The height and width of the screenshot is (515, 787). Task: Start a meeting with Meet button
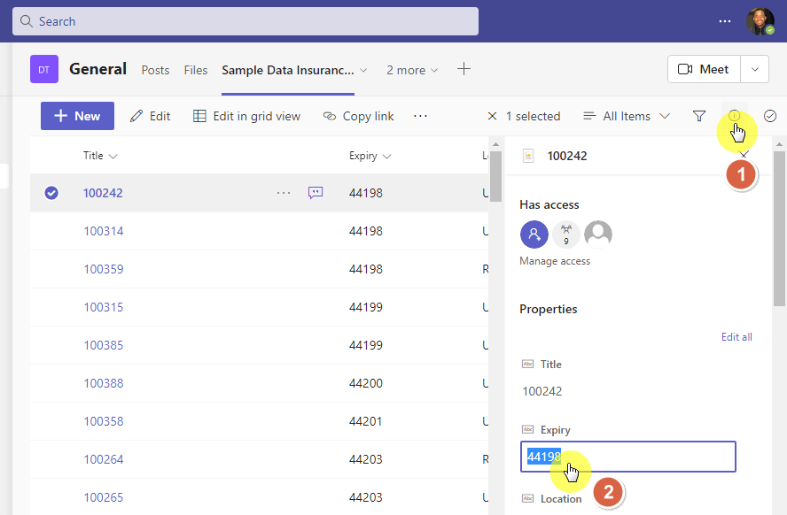click(x=704, y=69)
